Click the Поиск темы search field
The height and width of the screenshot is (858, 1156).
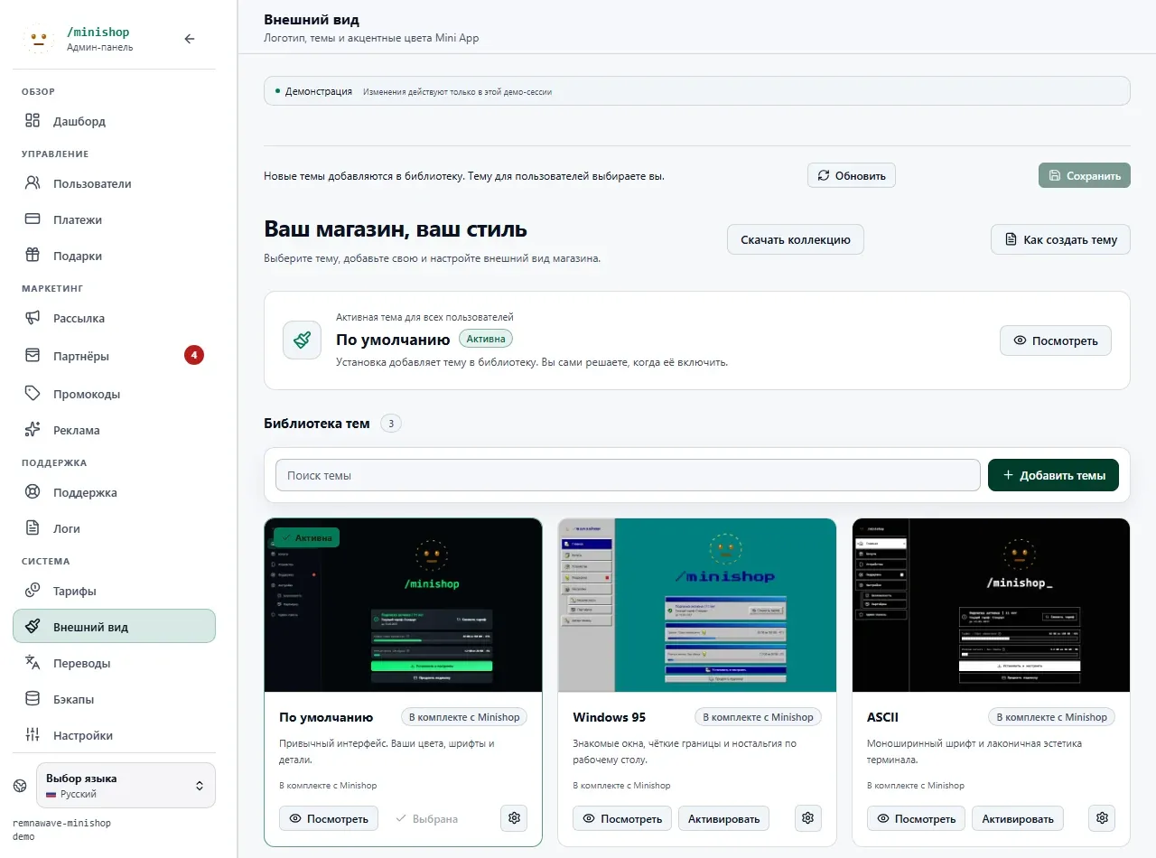(x=628, y=475)
